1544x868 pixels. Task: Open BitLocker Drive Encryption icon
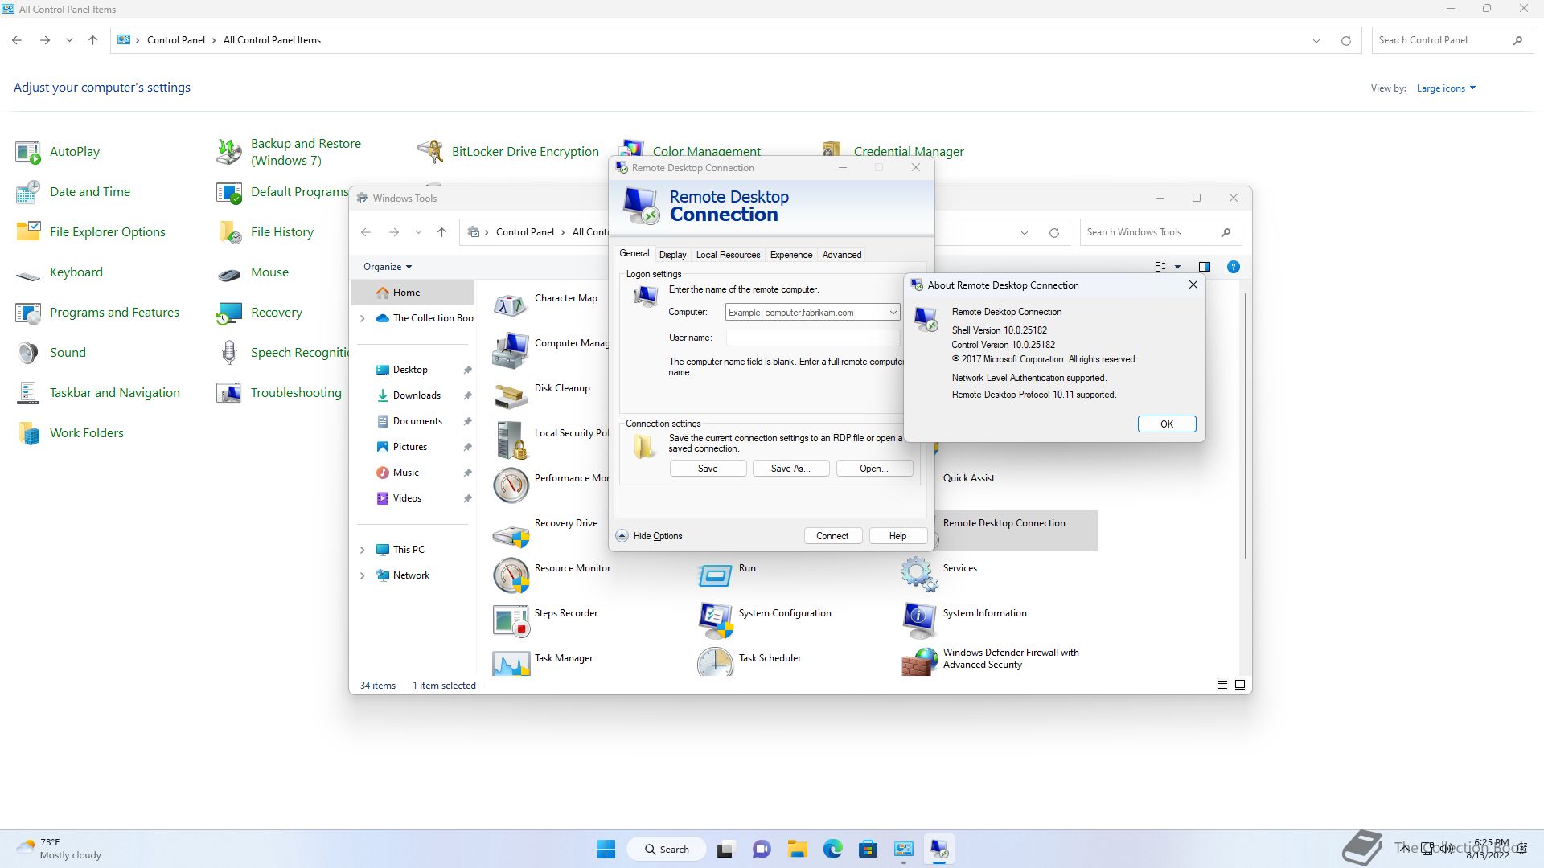point(430,152)
